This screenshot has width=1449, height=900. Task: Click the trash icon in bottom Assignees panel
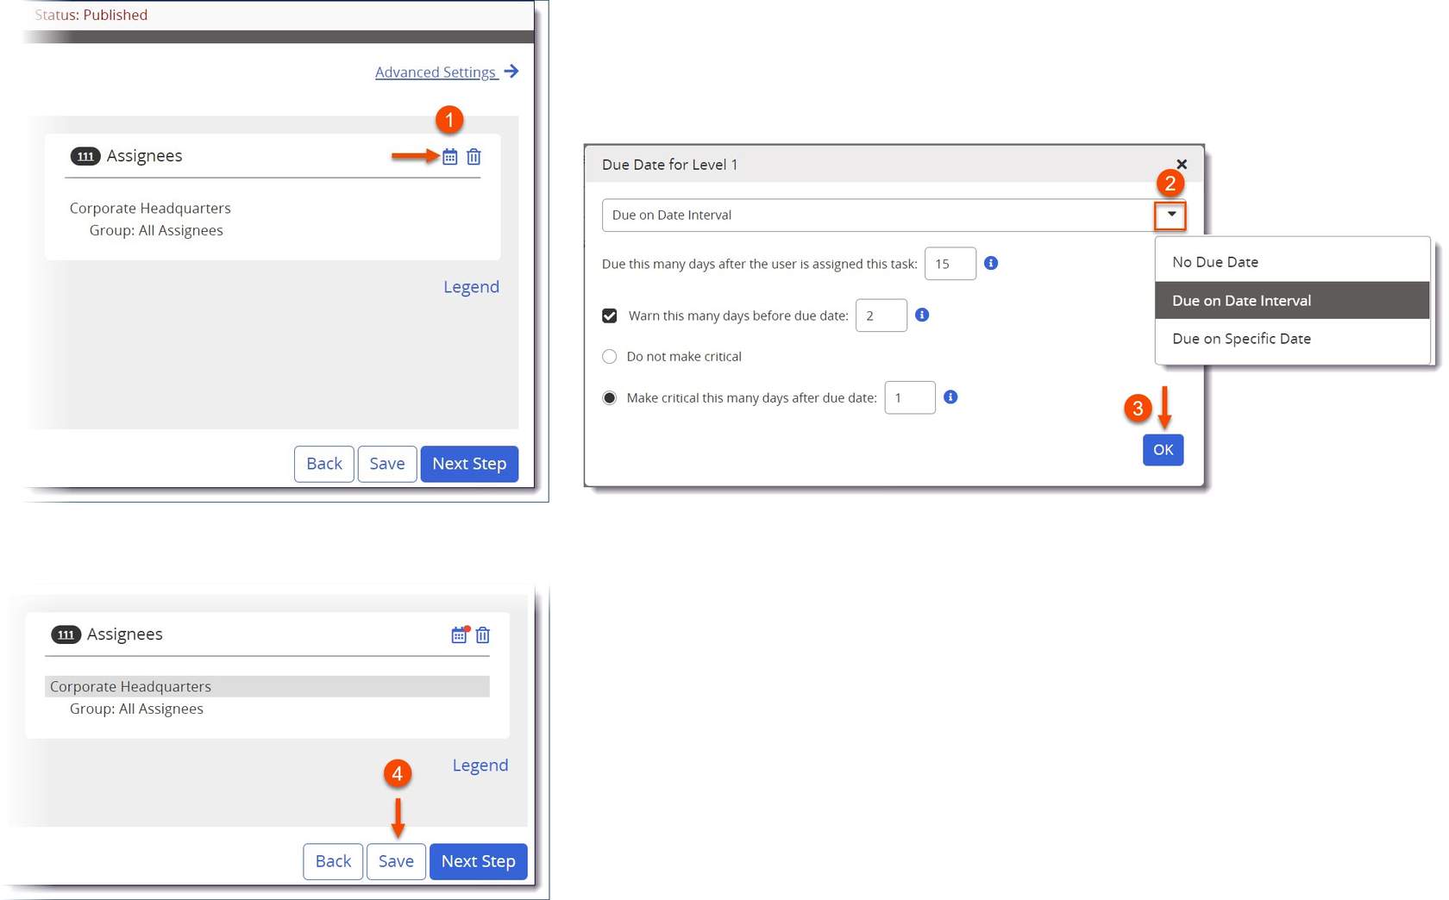(x=483, y=635)
